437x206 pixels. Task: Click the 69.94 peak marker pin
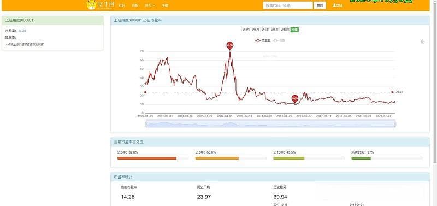click(x=229, y=46)
